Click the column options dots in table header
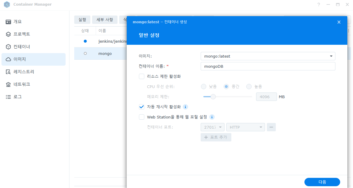 point(349,31)
